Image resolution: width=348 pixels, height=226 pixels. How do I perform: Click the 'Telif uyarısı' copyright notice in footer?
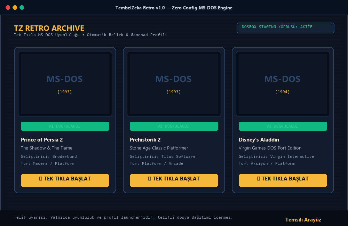tap(124, 217)
